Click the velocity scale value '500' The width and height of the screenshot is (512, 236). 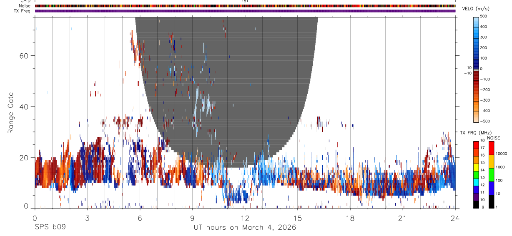(484, 16)
